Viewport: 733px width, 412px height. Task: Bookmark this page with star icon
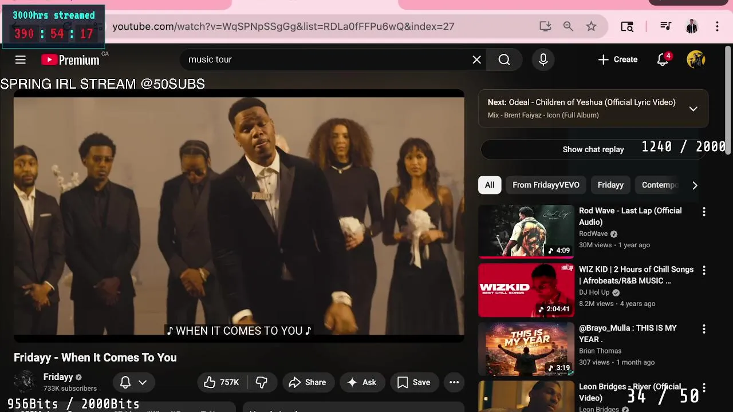591,26
